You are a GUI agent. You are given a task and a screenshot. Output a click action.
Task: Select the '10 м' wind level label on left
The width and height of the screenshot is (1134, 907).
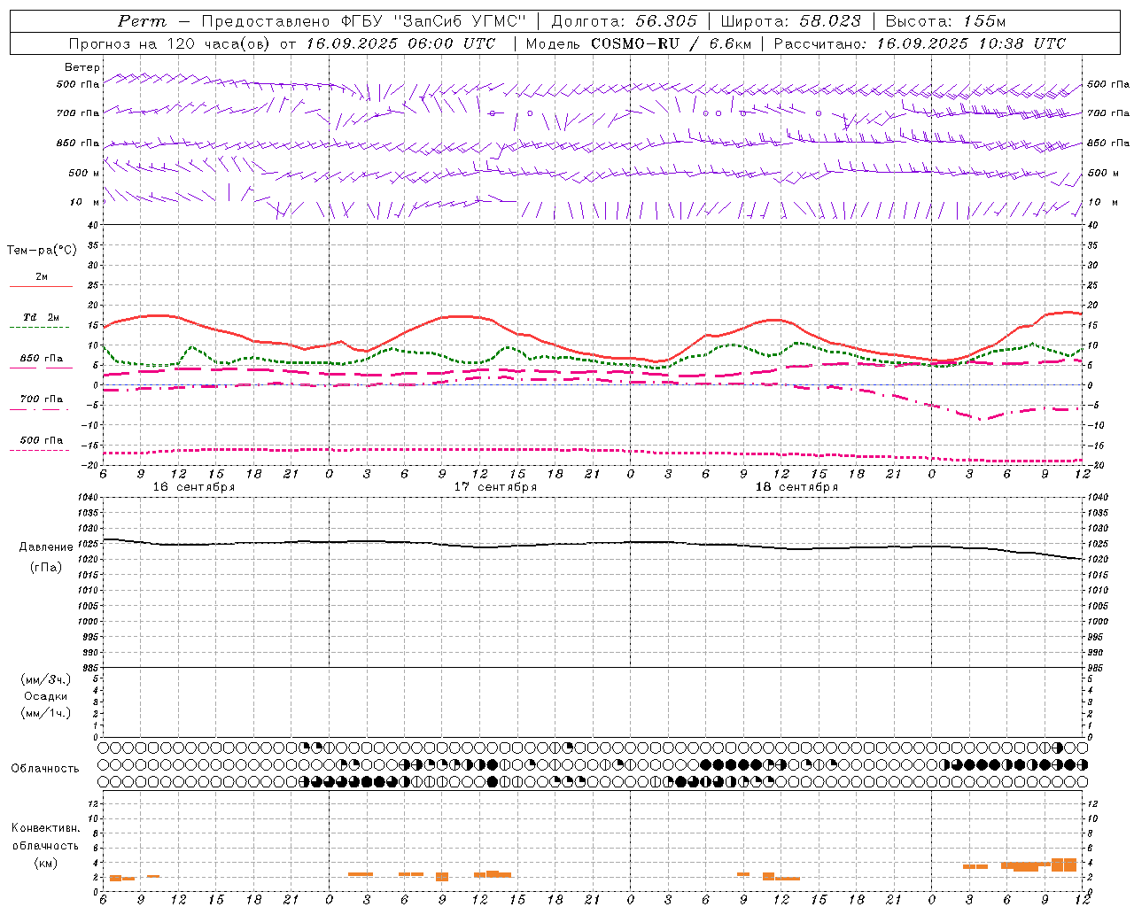tap(85, 202)
